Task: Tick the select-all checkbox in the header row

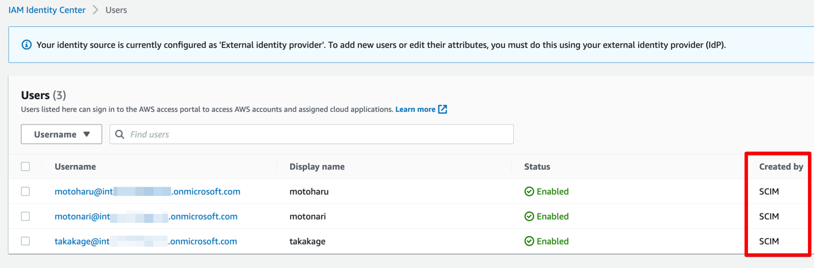Action: tap(26, 166)
